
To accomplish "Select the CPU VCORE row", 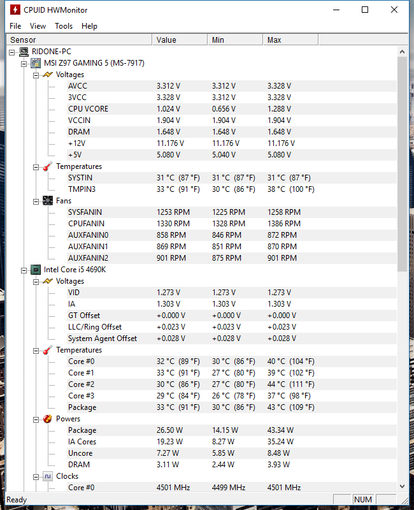I will [x=232, y=109].
